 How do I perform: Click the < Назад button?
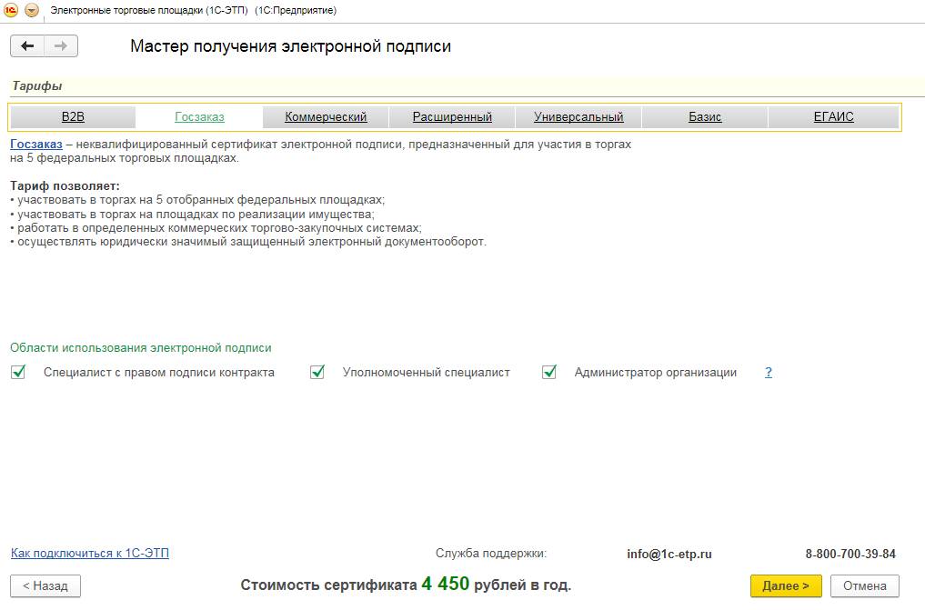pyautogui.click(x=45, y=585)
